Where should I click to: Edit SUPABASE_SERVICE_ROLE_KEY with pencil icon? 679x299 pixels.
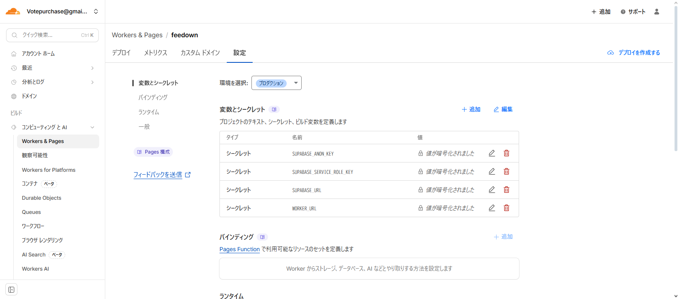tap(492, 171)
